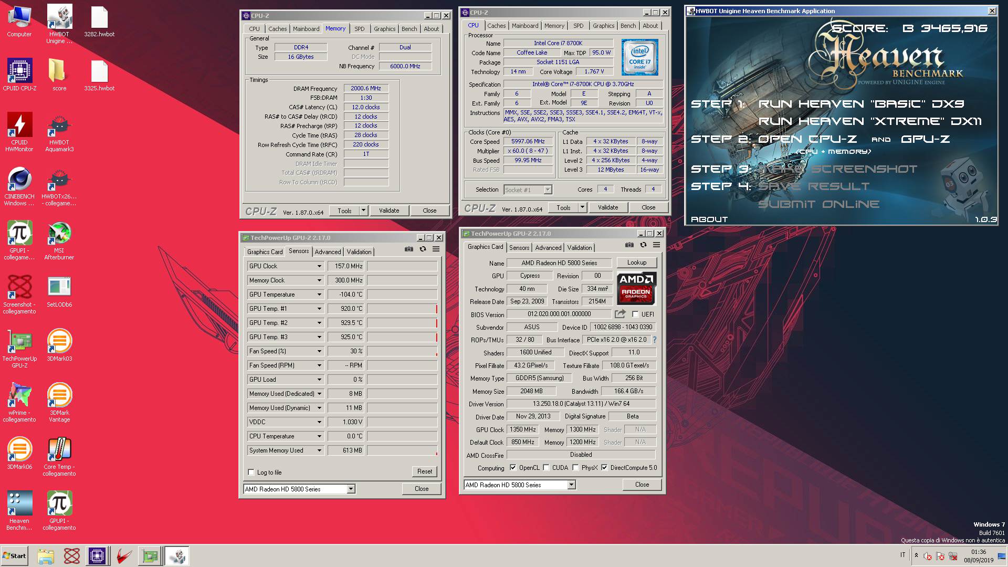Screen dimensions: 1008x567
Task: Toggle the UEFI checkbox in GPU-Z
Action: tap(635, 314)
